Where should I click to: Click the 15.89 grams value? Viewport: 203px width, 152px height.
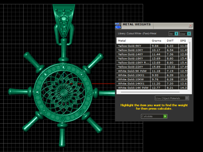click(156, 67)
